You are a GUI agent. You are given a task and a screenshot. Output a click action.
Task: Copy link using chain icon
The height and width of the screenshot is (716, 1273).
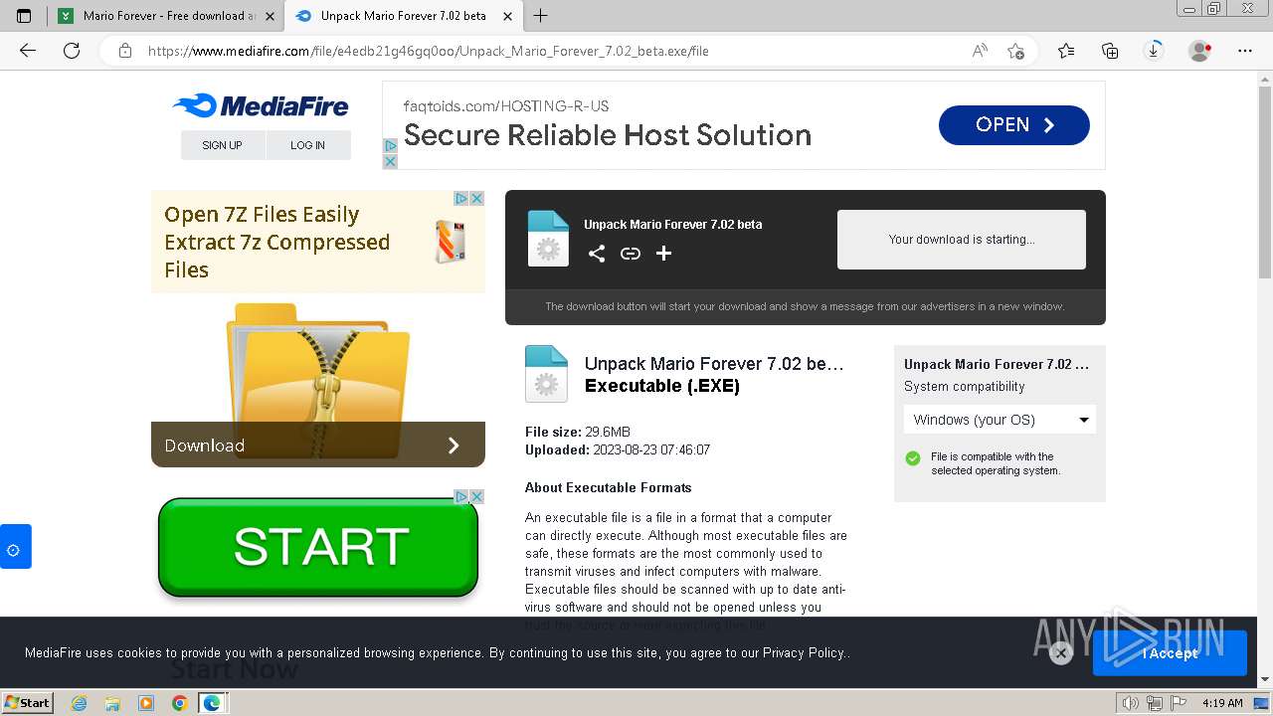click(631, 254)
